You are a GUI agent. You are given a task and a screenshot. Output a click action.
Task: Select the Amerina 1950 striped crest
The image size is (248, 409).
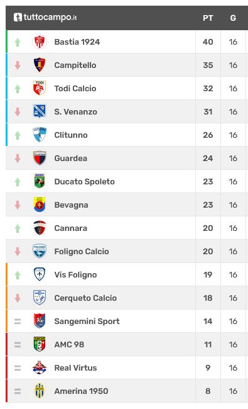pos(40,391)
